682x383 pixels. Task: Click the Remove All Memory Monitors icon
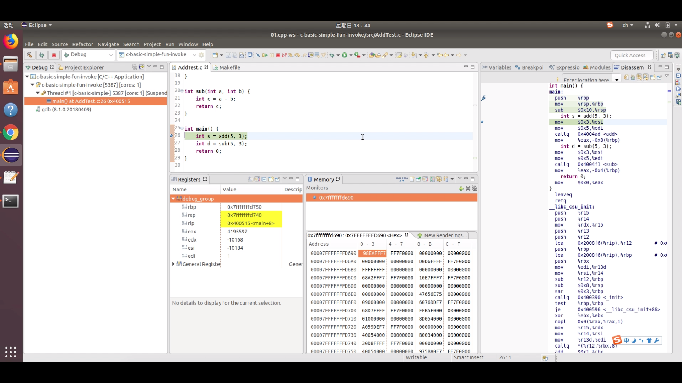475,189
